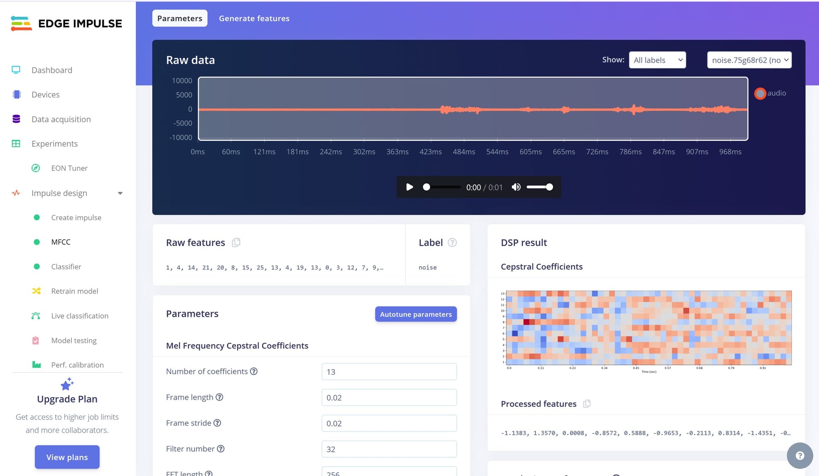The width and height of the screenshot is (819, 476).
Task: Open help for Filter number
Action: pos(221,449)
